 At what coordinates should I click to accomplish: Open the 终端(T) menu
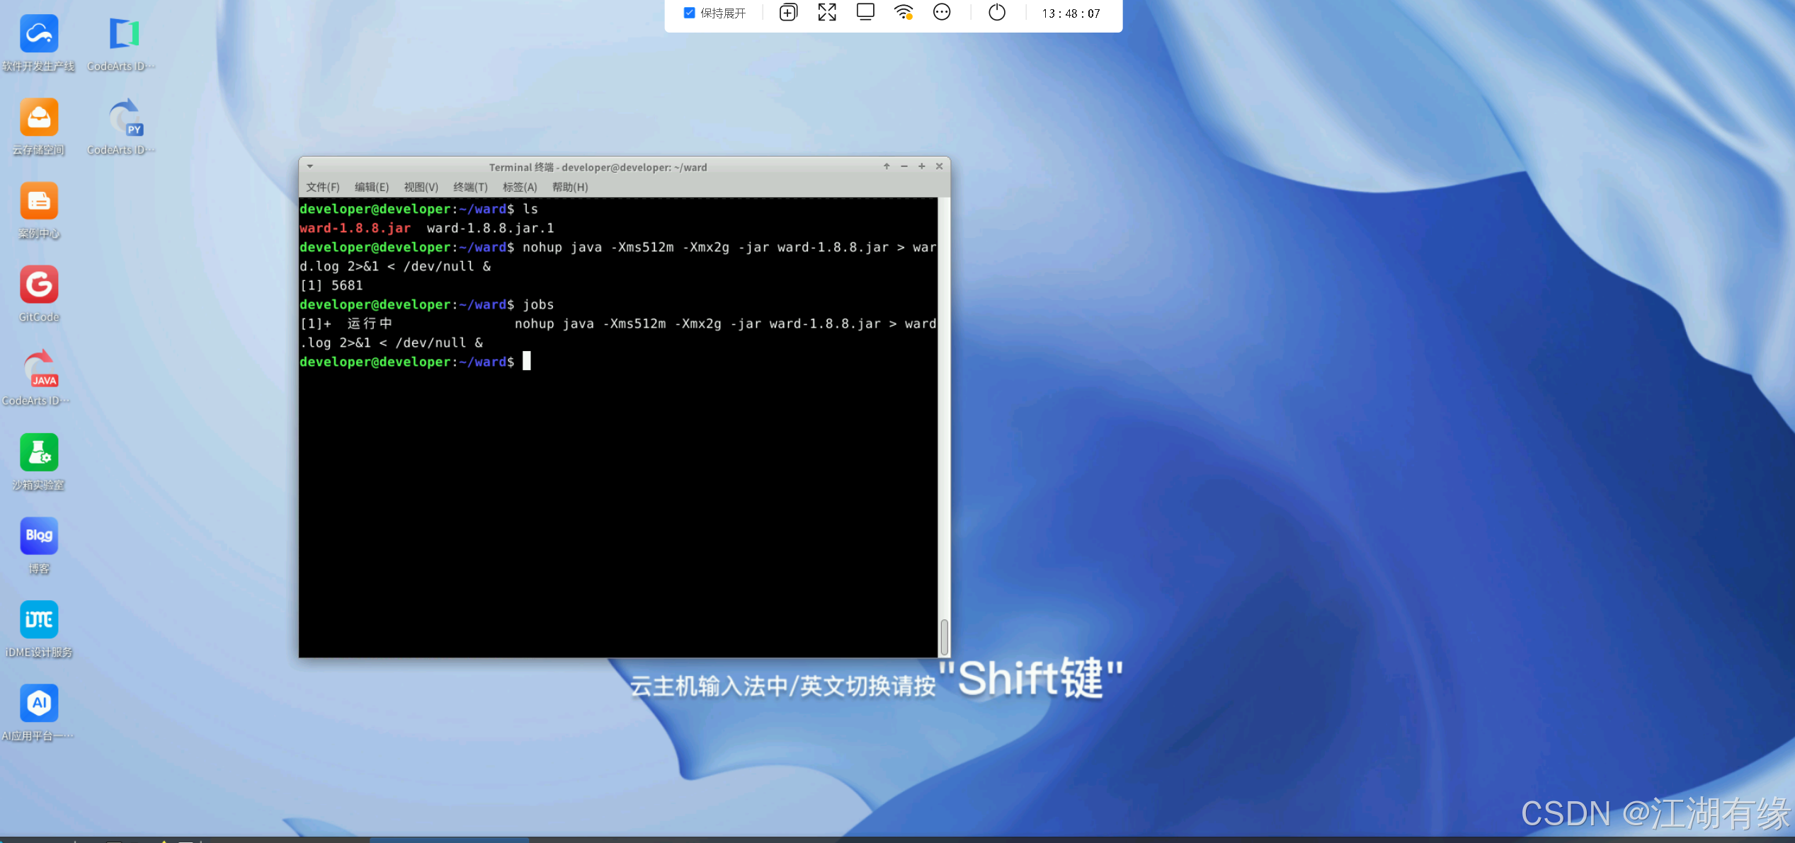click(x=470, y=187)
